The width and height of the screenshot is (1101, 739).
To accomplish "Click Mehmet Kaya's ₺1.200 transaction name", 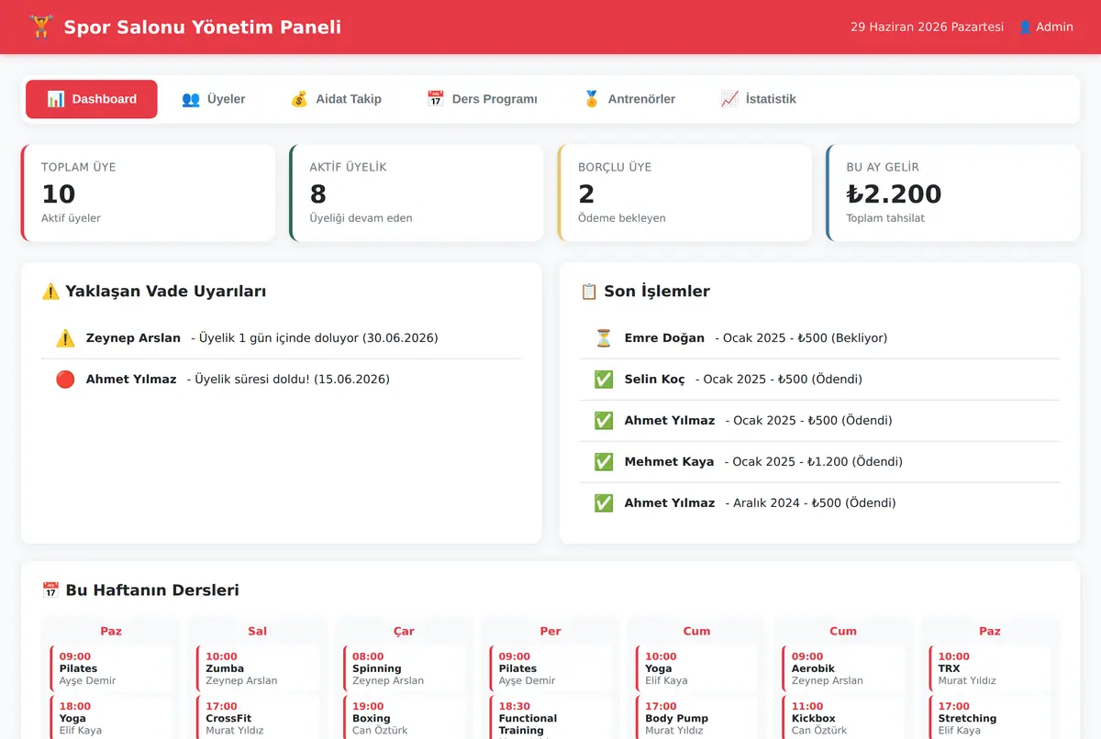I will (669, 462).
